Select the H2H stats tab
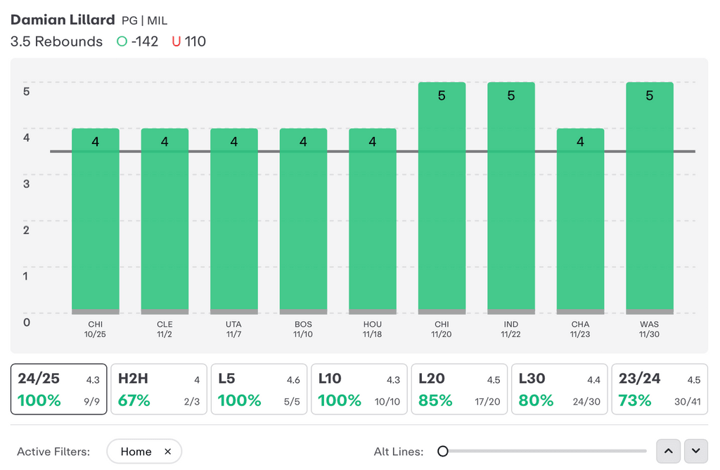Image resolution: width=720 pixels, height=470 pixels. (x=159, y=389)
